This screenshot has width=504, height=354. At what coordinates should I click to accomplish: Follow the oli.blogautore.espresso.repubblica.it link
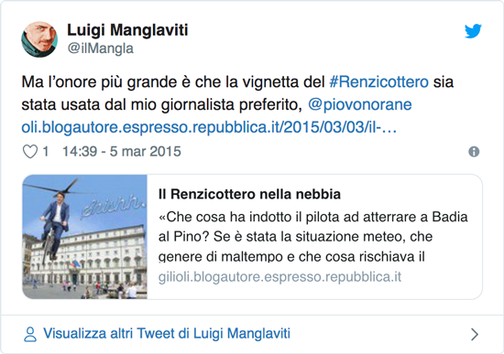tap(209, 127)
